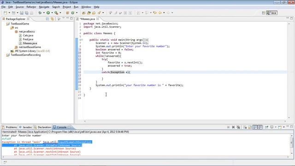Select the Java perspective button
295x166 pixels.
pos(271,13)
